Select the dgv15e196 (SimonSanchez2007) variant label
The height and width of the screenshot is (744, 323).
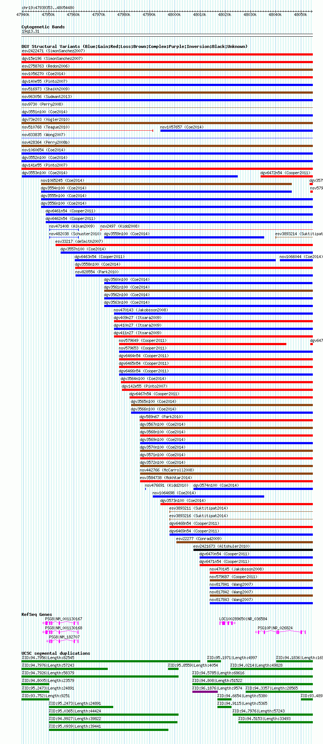52,58
